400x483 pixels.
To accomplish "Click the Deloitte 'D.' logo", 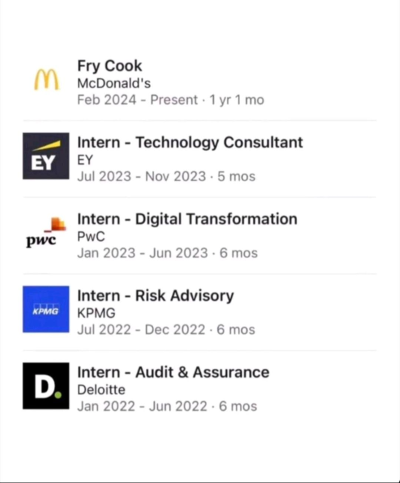I will click(x=45, y=386).
